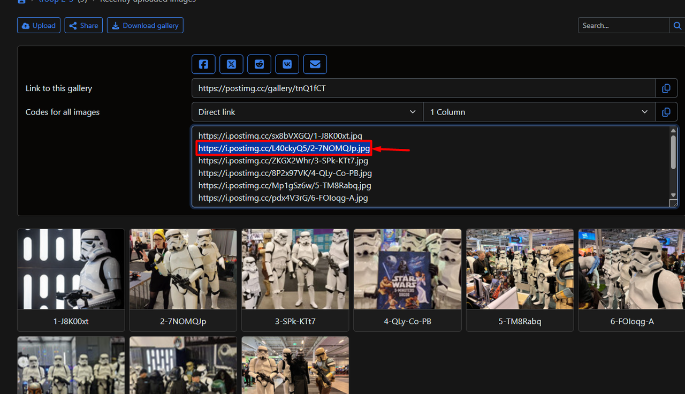Screen dimensions: 685x394
Task: Copy codes for all images
Action: click(x=666, y=112)
